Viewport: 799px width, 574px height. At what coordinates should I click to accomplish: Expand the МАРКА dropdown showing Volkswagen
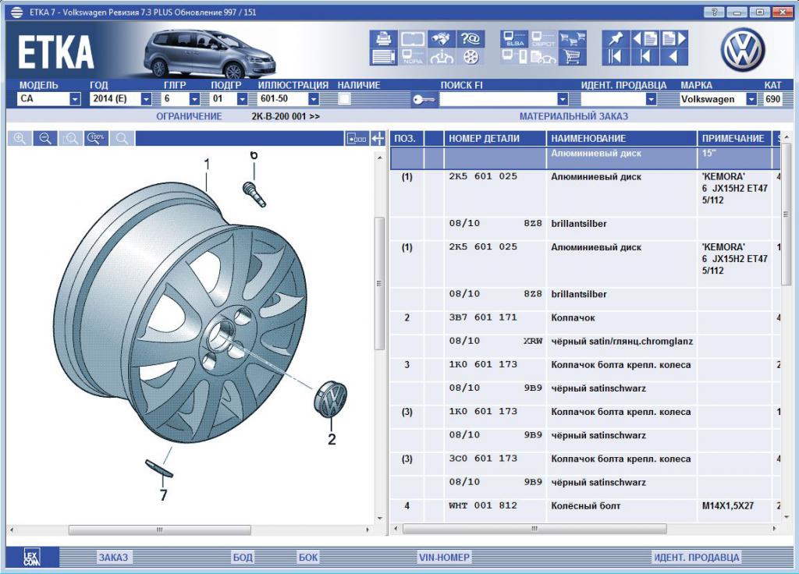point(751,99)
